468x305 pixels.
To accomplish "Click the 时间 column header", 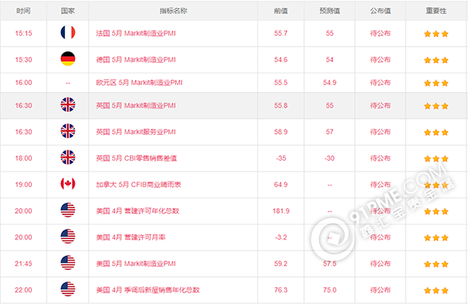I will [x=23, y=11].
